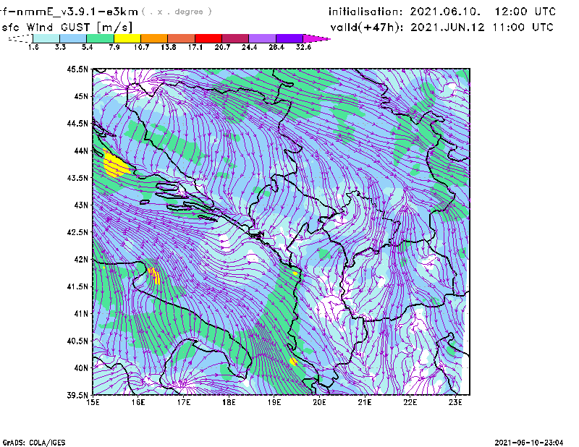Click the 7.9 colorbar value label
The height and width of the screenshot is (447, 579).
click(114, 47)
